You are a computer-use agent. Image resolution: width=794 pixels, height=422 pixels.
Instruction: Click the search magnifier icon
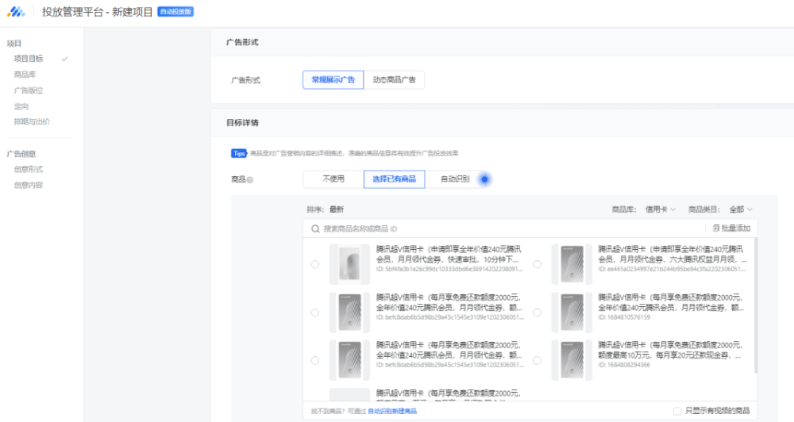[315, 228]
